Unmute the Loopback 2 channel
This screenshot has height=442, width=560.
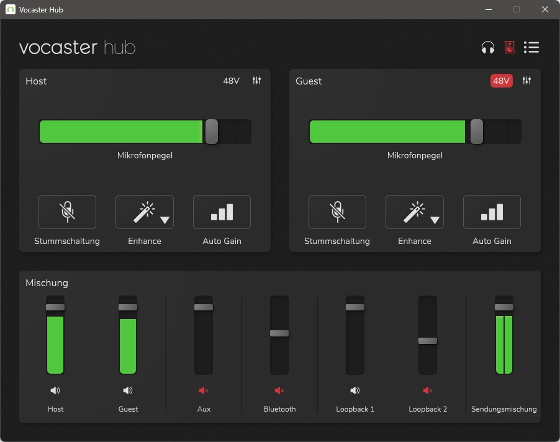pos(428,390)
